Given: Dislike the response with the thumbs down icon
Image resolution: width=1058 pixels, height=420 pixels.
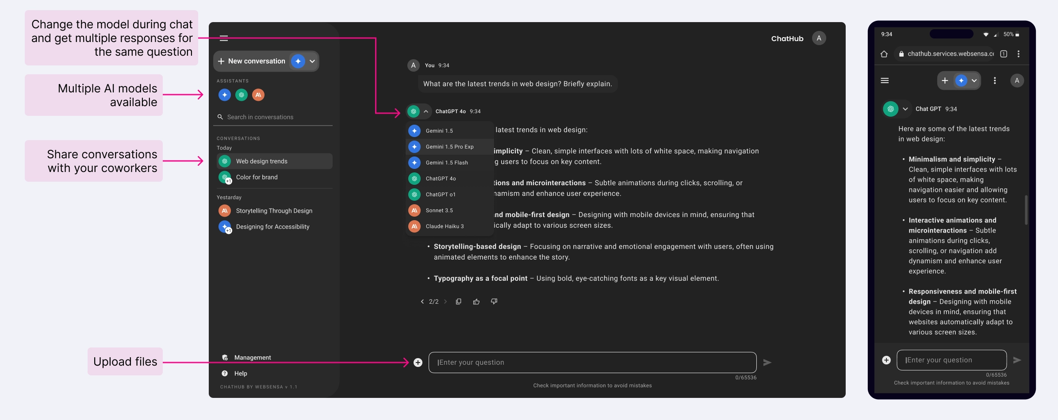Looking at the screenshot, I should point(494,302).
